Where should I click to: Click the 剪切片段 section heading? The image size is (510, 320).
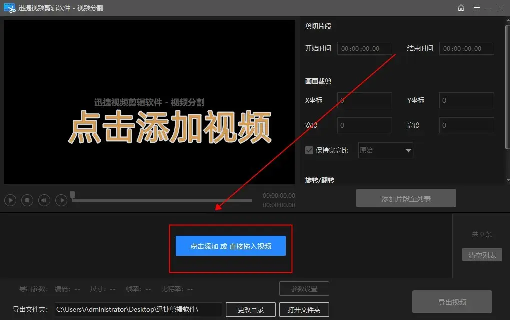click(x=318, y=26)
